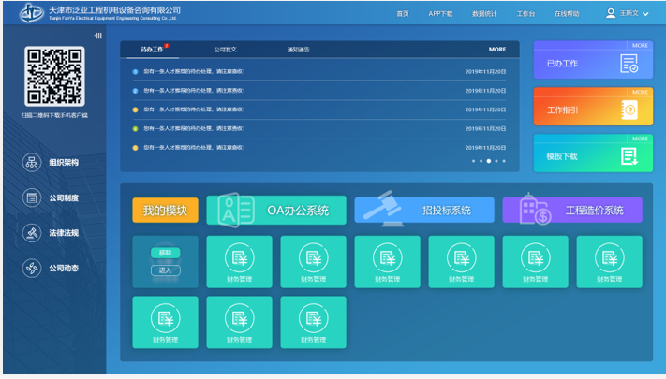Switch to the 通知通告 tab
Screen dimensions: 666x379
click(x=299, y=50)
